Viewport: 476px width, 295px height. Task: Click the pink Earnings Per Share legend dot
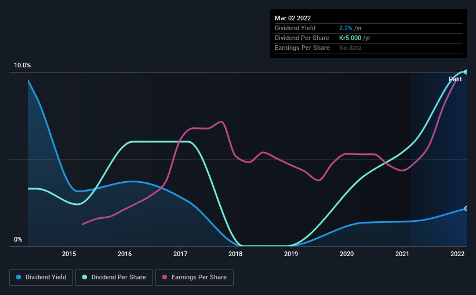click(165, 277)
